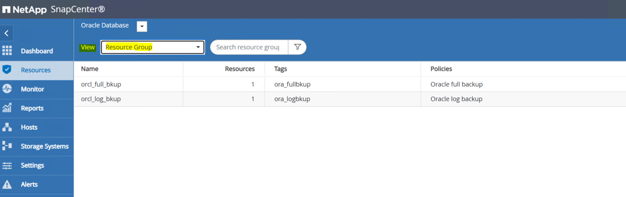
Task: Click the Resources shield icon
Action: (x=7, y=70)
